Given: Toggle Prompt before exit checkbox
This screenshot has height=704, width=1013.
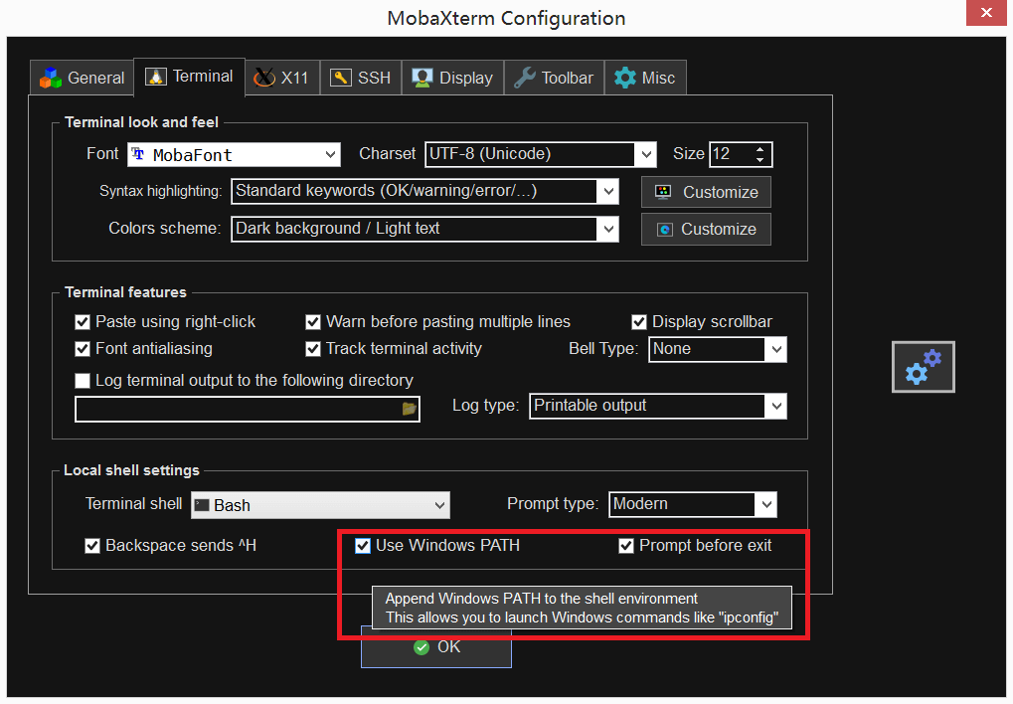Looking at the screenshot, I should [626, 546].
